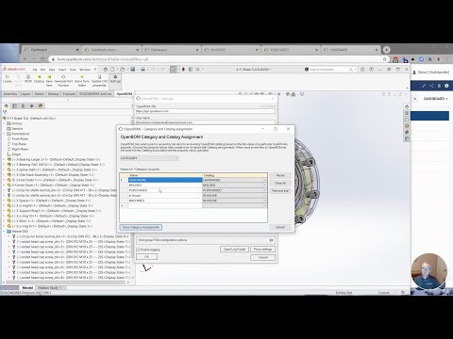
Task: Open catalog dropdown for PURCHASED row
Action: (265, 190)
